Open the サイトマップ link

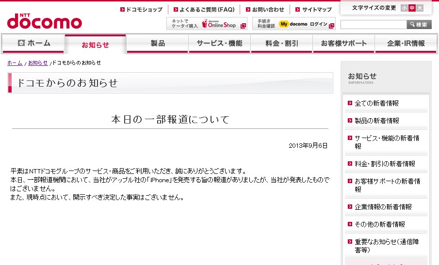[317, 10]
